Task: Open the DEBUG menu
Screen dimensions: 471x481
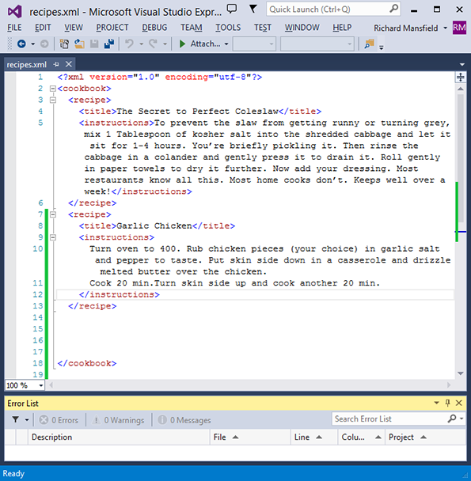Action: tap(154, 28)
